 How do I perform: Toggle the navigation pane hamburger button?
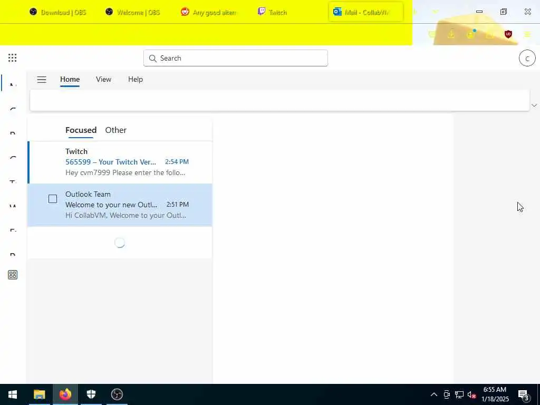pos(42,80)
